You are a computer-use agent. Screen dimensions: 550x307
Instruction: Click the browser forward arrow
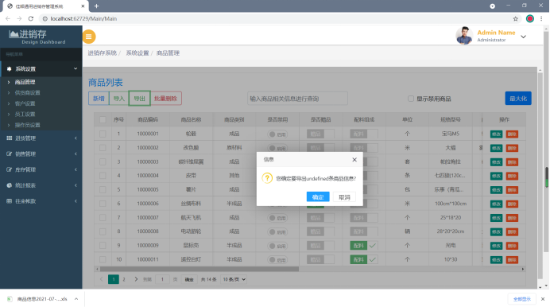(x=19, y=18)
